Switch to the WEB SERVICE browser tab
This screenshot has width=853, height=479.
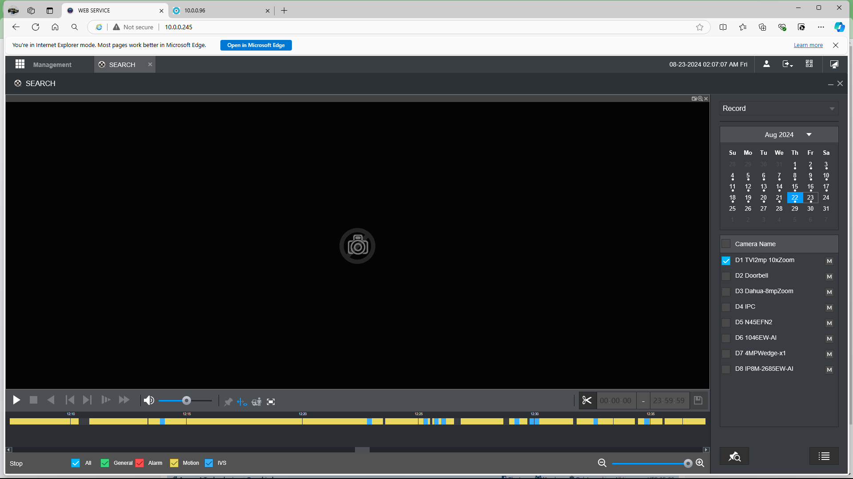(115, 11)
